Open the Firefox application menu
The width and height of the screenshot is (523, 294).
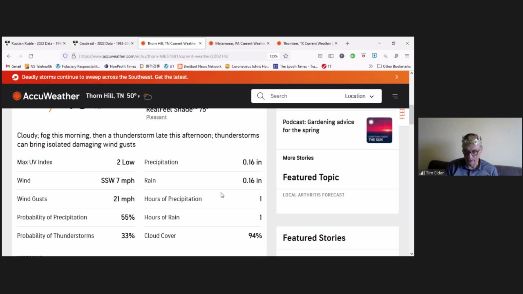click(407, 56)
